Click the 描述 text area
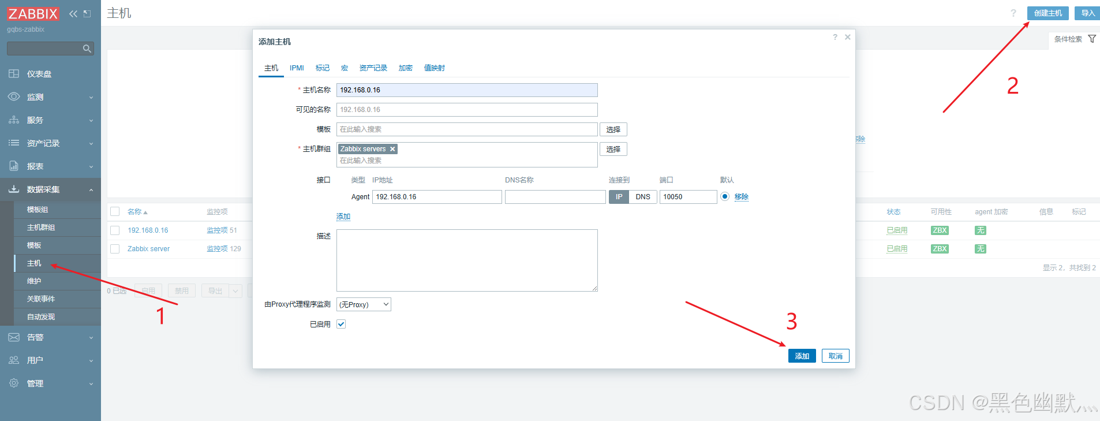This screenshot has height=421, width=1100. point(467,260)
